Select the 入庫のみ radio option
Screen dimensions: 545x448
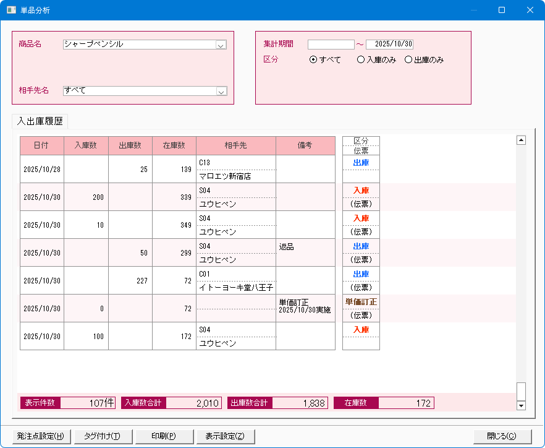(361, 60)
